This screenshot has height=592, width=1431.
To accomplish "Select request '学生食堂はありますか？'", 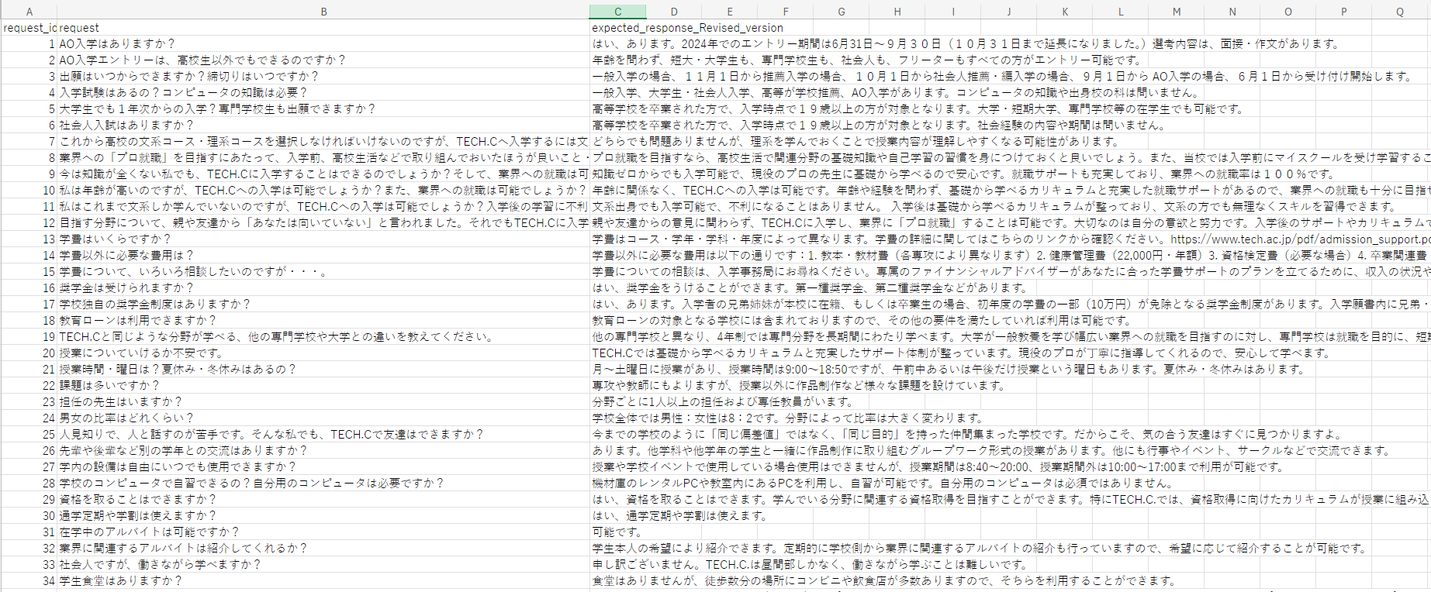I will pyautogui.click(x=120, y=581).
